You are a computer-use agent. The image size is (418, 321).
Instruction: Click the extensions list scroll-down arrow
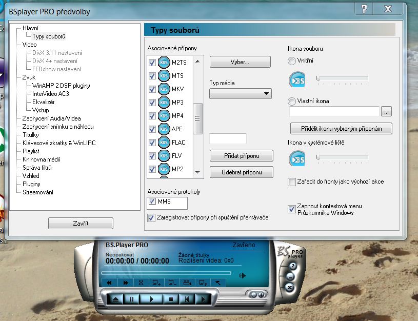point(197,172)
